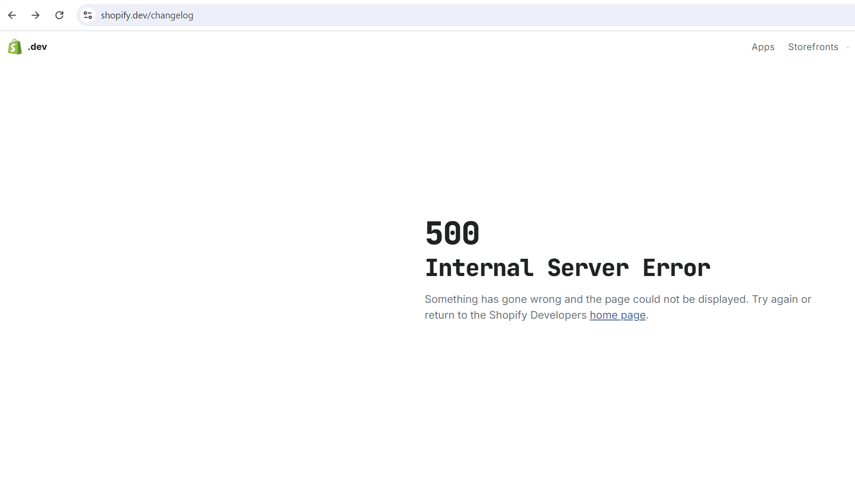Click the word Error in the heading

pos(676,268)
